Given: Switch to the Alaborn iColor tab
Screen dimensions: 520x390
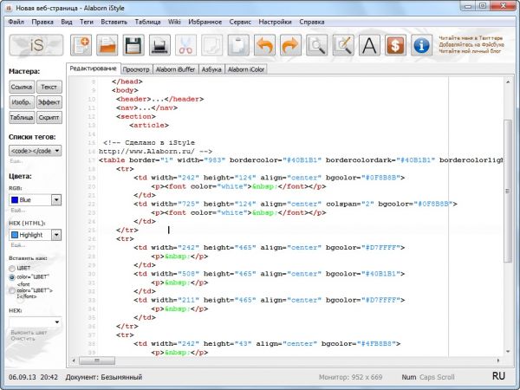Looking at the screenshot, I should click(245, 68).
